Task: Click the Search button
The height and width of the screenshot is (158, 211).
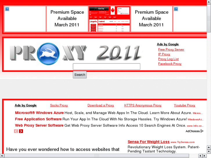Action: 80,75
